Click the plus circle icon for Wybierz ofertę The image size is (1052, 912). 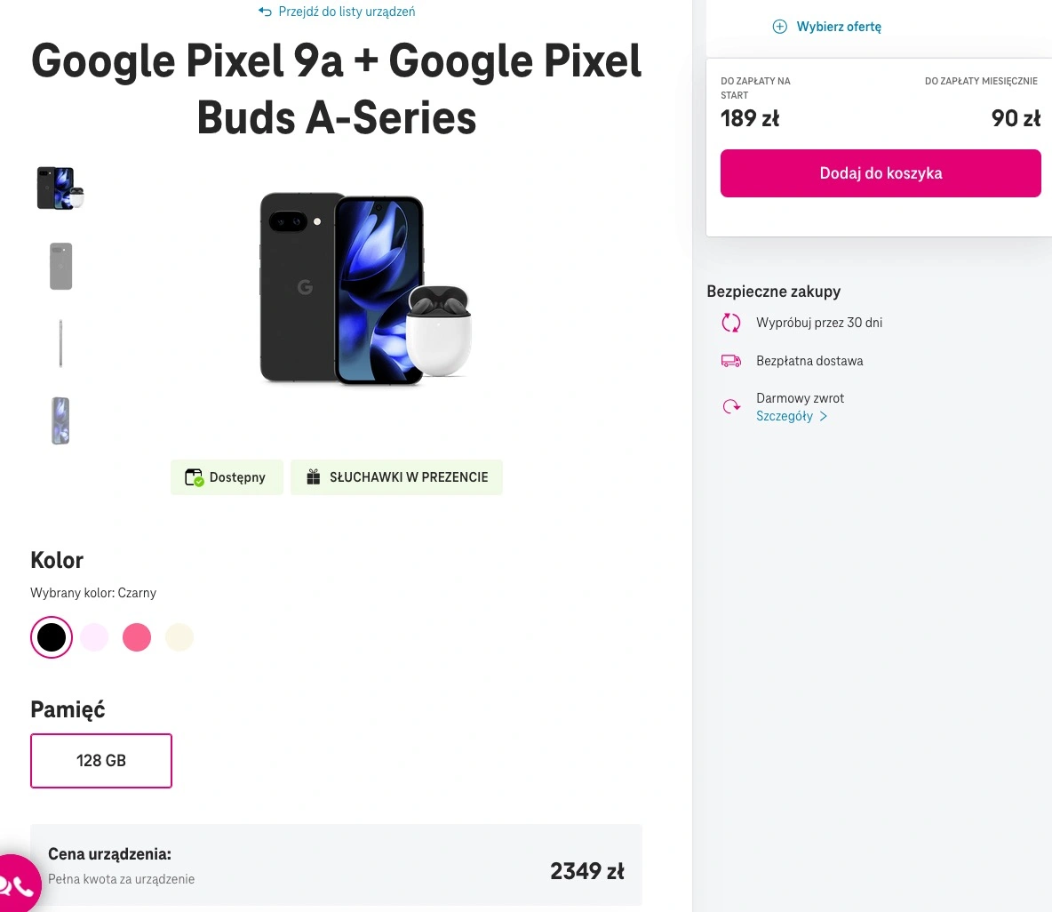point(779,27)
